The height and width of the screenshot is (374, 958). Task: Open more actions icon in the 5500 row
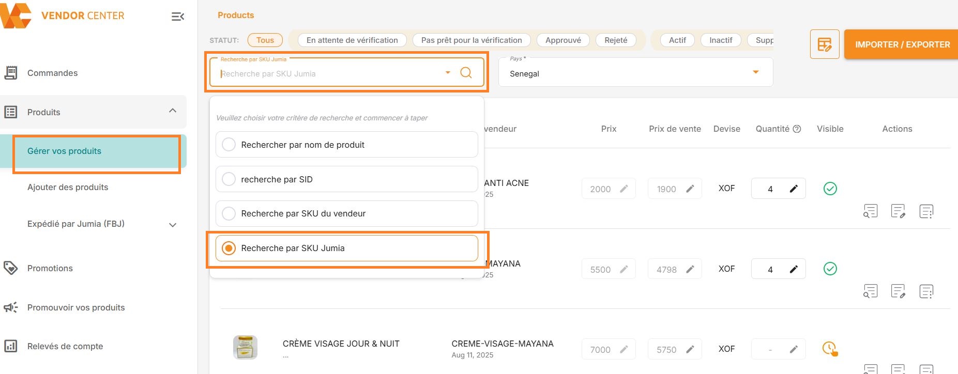click(926, 291)
